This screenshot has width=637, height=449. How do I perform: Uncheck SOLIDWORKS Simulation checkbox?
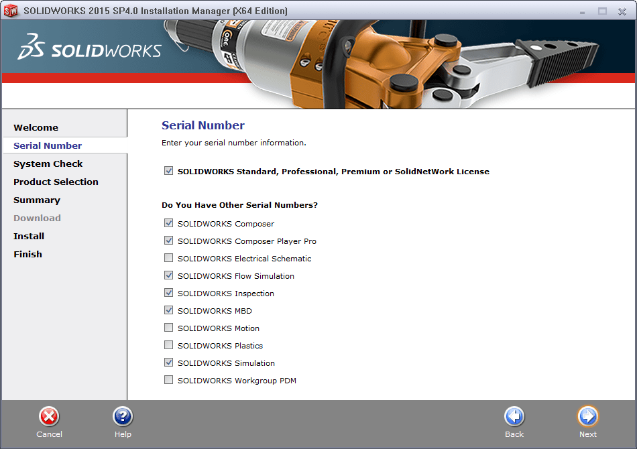pyautogui.click(x=168, y=362)
